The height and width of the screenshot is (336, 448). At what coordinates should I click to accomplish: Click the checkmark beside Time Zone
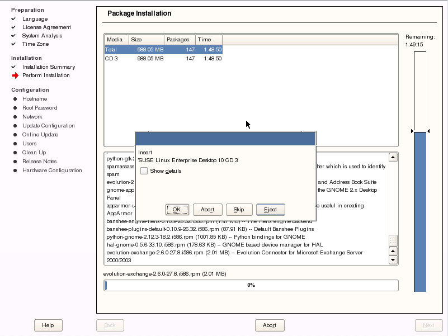(13, 44)
